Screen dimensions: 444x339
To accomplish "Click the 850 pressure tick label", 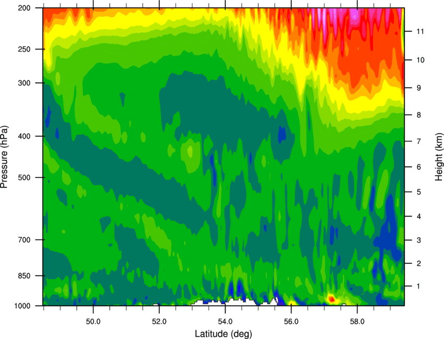I will 25,276.
